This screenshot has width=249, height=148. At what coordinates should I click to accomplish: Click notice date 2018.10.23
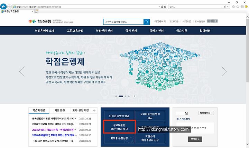pyautogui.click(x=85, y=119)
